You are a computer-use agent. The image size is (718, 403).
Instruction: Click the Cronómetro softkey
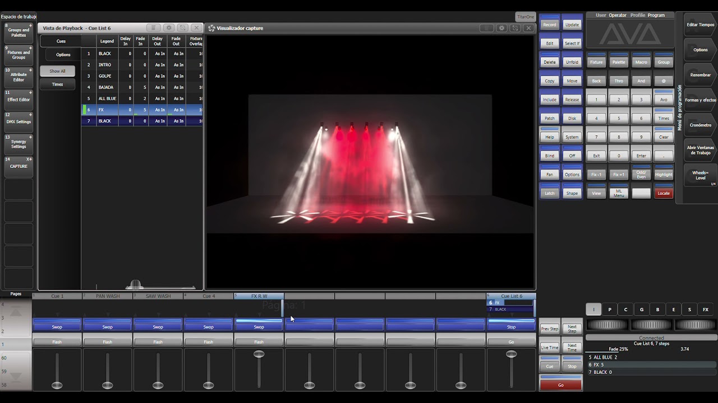pos(700,125)
